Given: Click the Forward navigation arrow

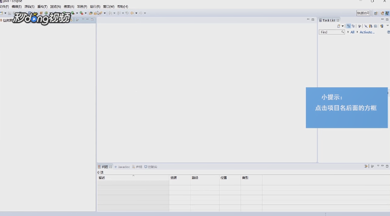Looking at the screenshot, I should [x=141, y=13].
